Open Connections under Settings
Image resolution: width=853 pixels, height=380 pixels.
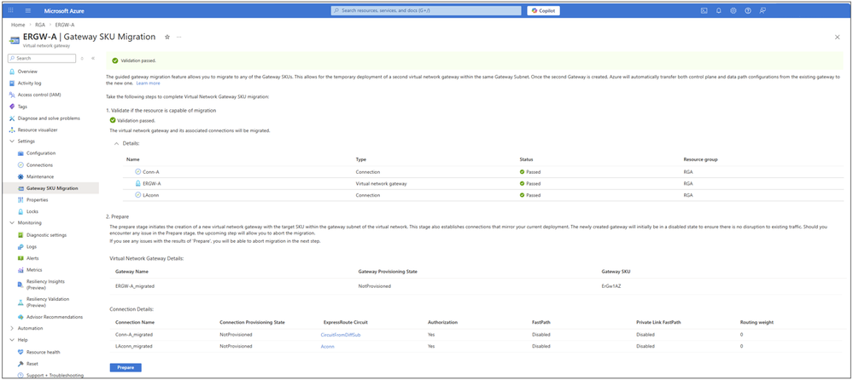[39, 164]
